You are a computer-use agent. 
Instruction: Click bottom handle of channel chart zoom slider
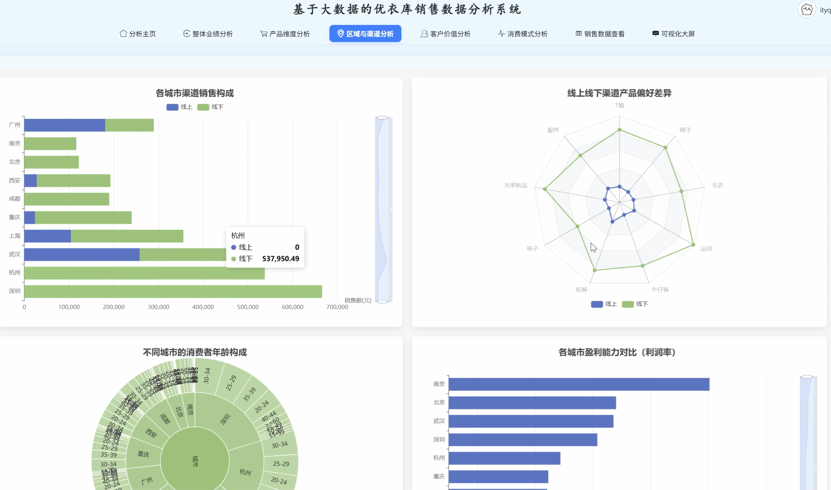(x=382, y=301)
